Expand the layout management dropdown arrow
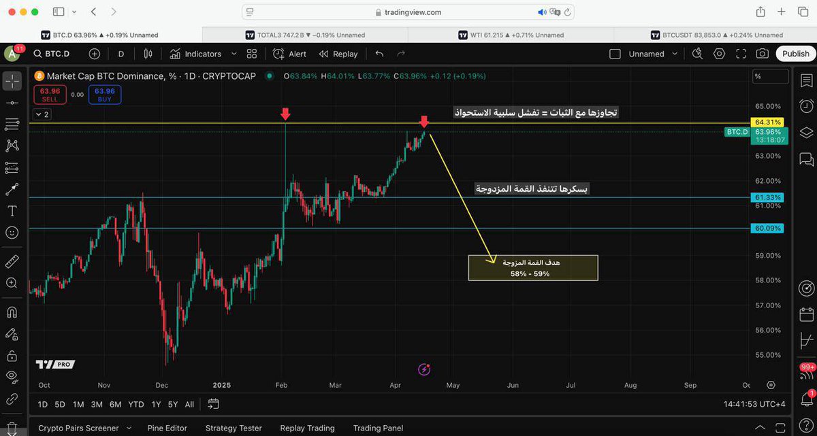 click(675, 54)
